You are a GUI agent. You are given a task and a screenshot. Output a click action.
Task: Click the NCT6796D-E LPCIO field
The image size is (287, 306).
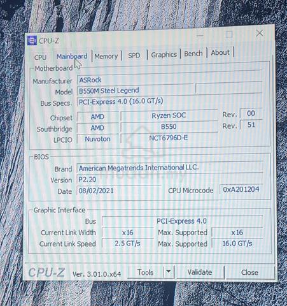tap(169, 138)
